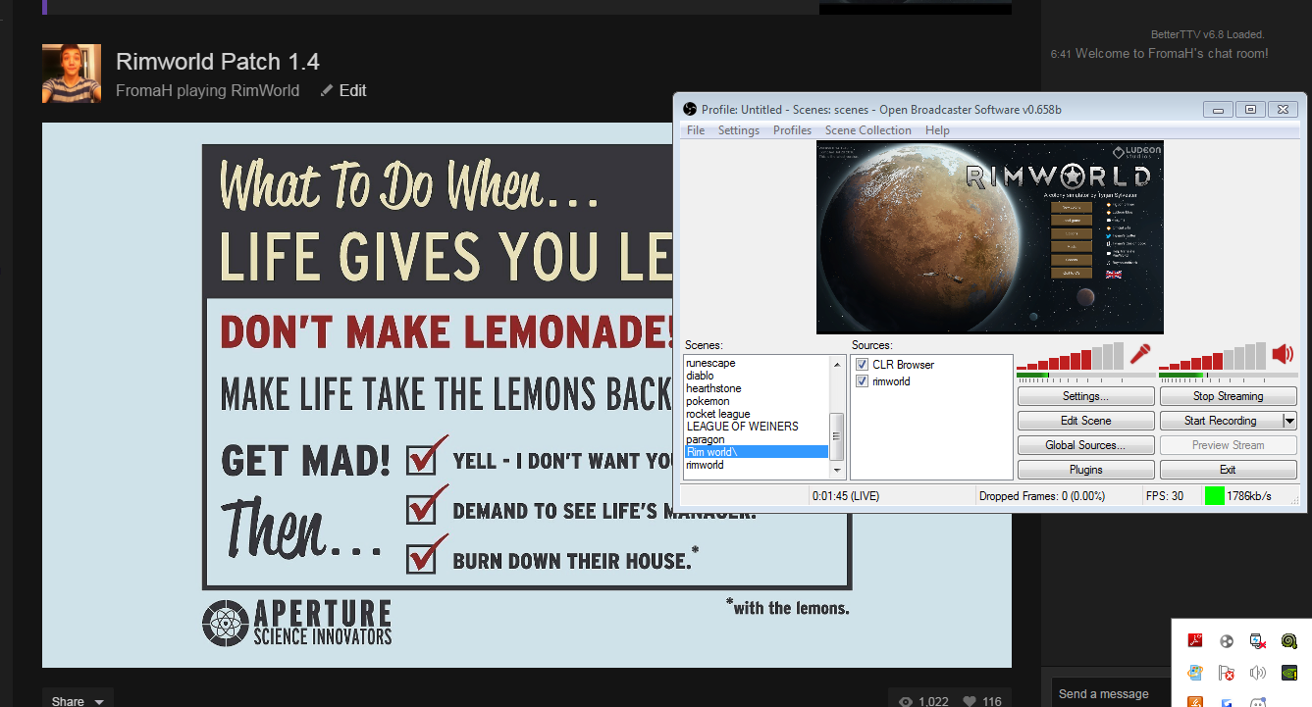The image size is (1312, 707).
Task: Open Discord tray icon
Action: coord(1258,701)
